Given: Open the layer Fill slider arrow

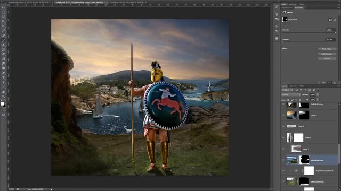Looking at the screenshot, I should tap(318, 100).
